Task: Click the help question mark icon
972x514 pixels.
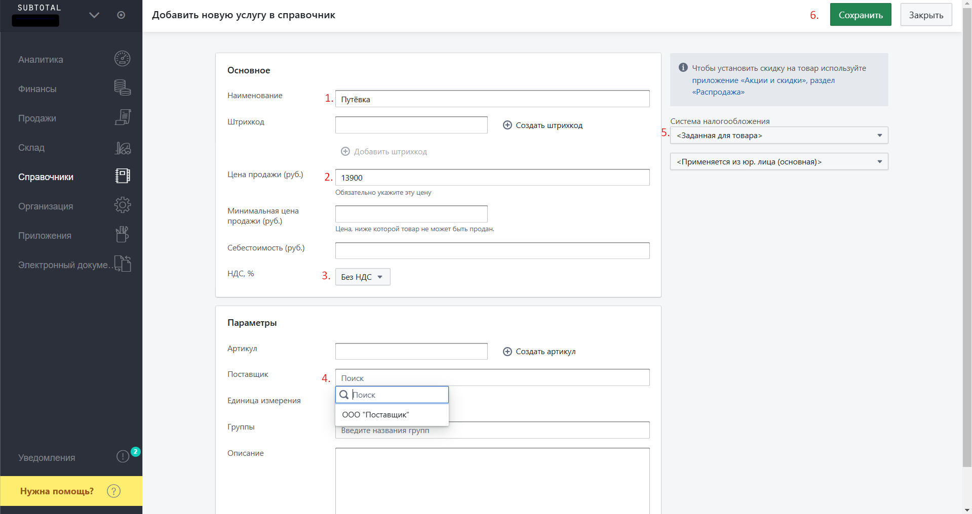Action: click(x=114, y=491)
